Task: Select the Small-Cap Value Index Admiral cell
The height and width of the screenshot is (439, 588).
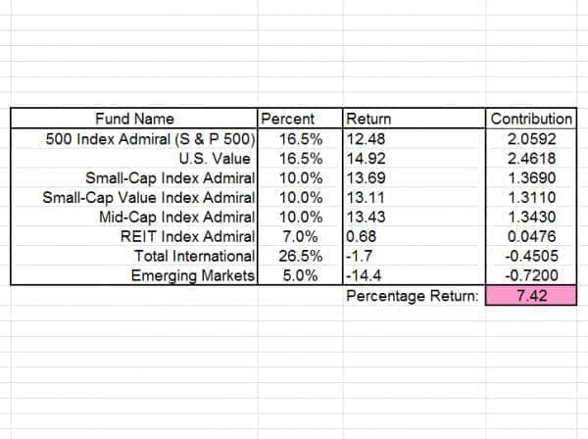Action: (149, 197)
